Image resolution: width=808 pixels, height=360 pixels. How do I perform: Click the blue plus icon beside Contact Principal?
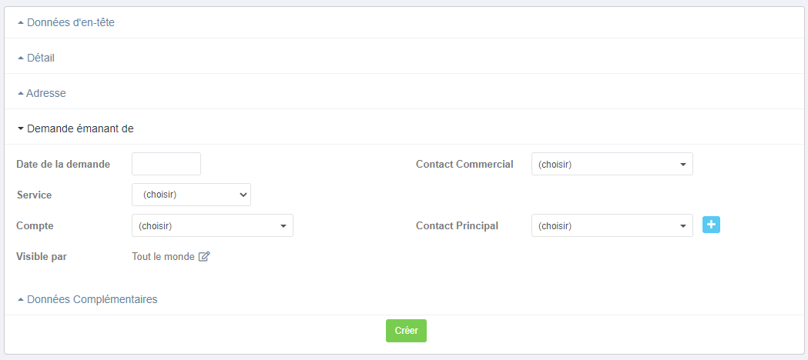711,225
